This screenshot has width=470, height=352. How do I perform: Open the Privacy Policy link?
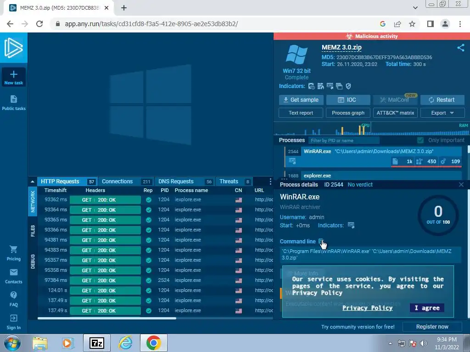coord(367,308)
